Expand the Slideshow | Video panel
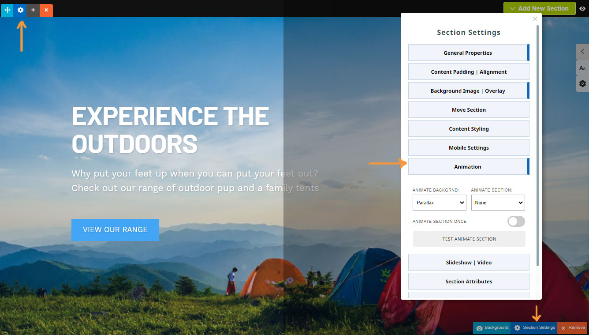The image size is (589, 335). [x=469, y=262]
